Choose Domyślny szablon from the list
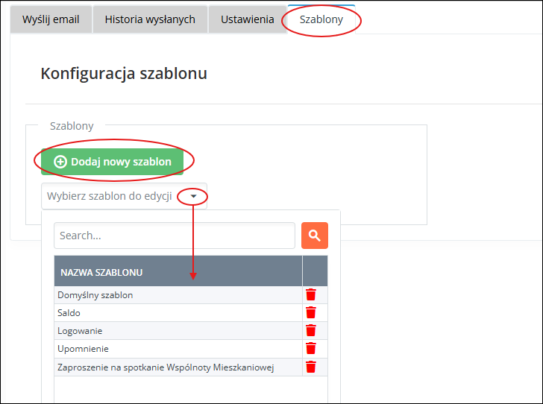Image resolution: width=543 pixels, height=404 pixels. point(95,295)
